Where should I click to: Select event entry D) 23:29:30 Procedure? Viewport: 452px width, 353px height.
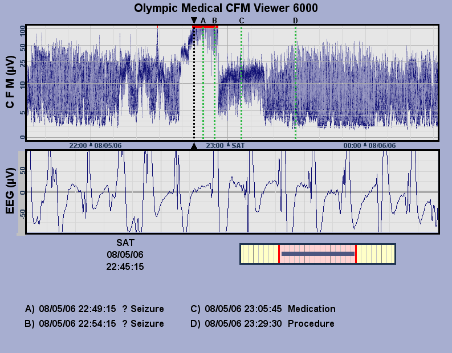coord(262,323)
